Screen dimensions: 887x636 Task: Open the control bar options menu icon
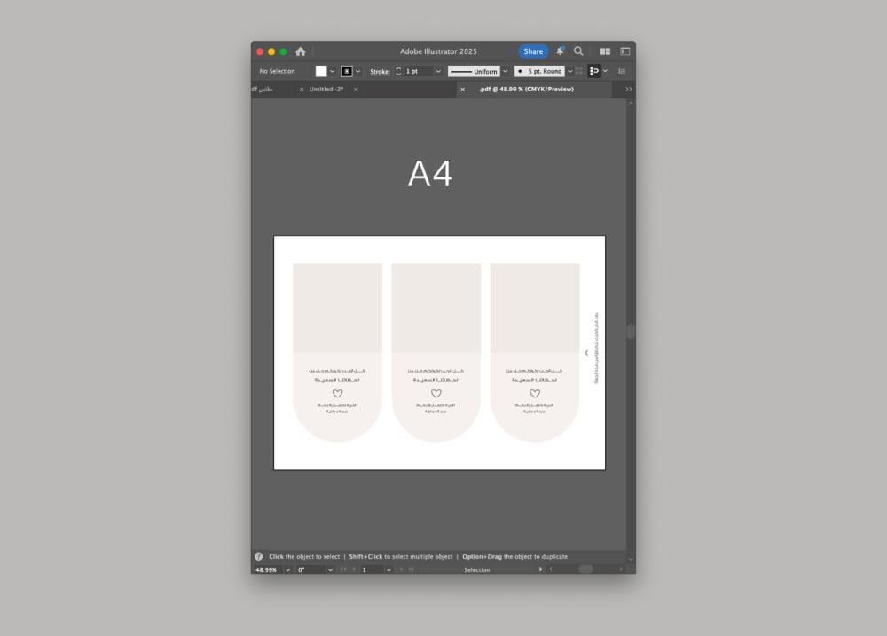point(622,71)
